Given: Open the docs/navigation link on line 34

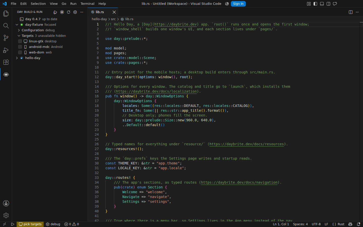Looking at the screenshot, I should [239, 183].
